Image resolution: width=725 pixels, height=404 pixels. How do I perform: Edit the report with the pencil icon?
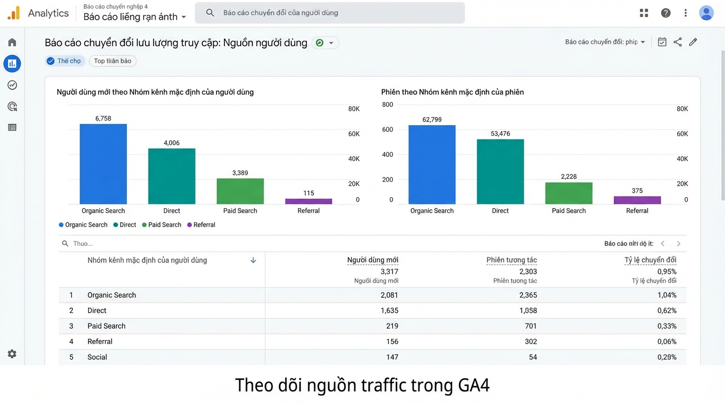pos(693,42)
